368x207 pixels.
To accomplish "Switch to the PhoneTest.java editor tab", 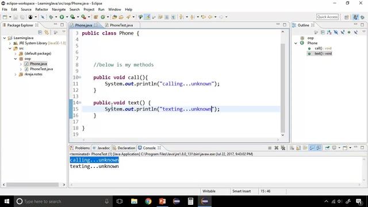I will (121, 25).
